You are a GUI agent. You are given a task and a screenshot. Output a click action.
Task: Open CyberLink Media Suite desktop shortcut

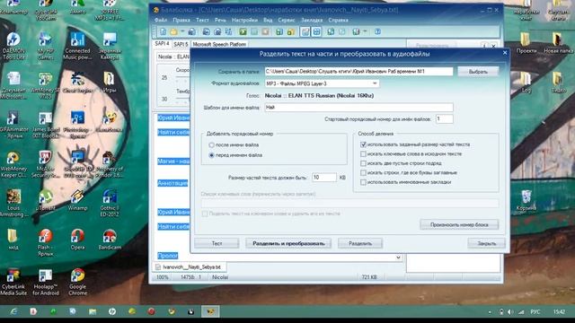click(13, 282)
